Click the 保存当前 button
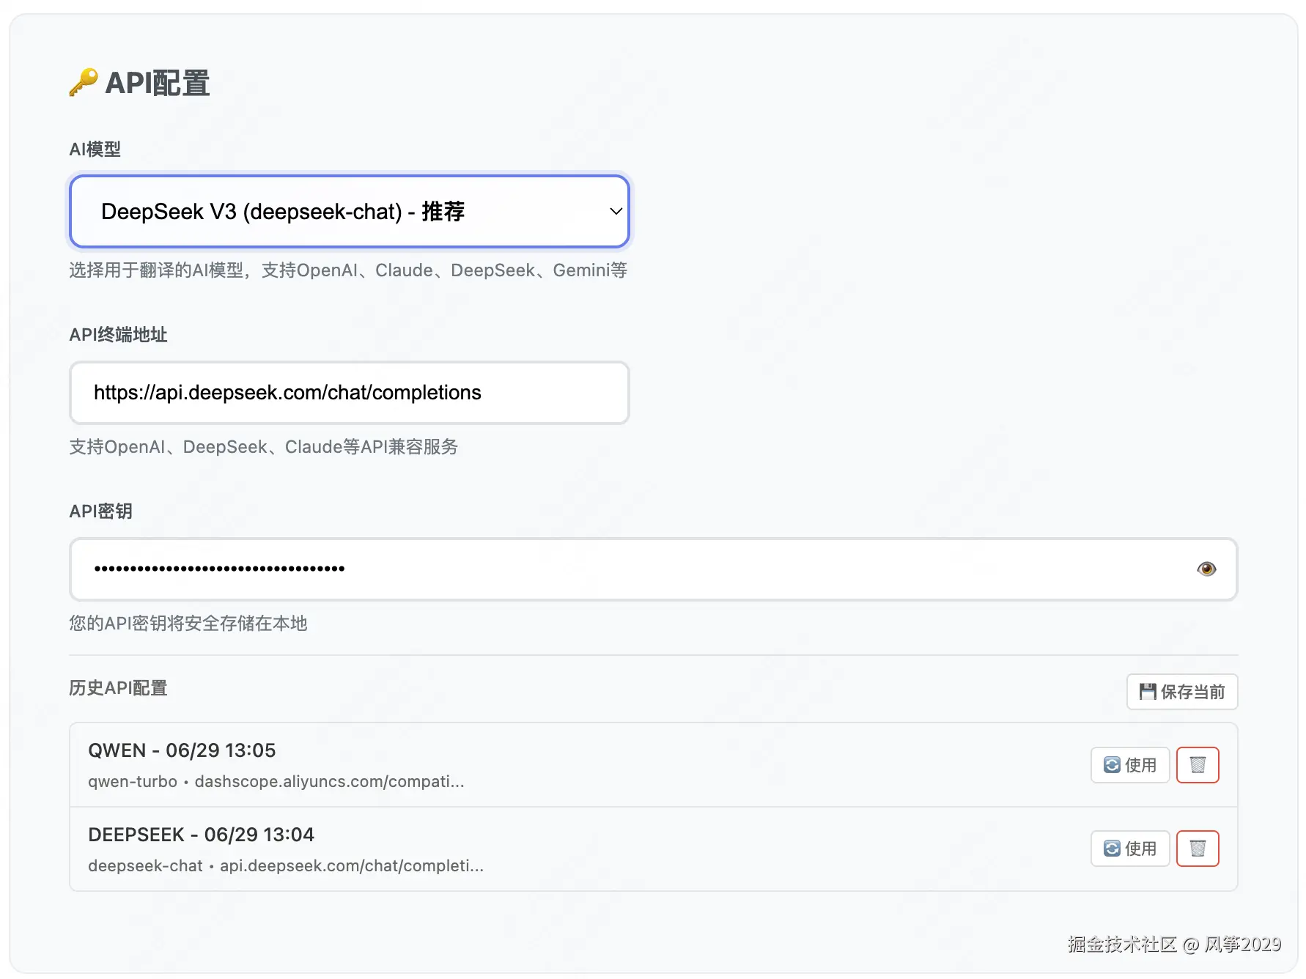Image resolution: width=1306 pixels, height=979 pixels. coord(1182,692)
